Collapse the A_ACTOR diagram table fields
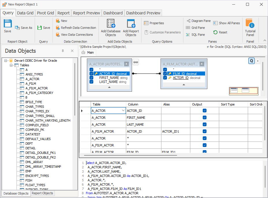Screen dimensions: 268x198 click(x=109, y=87)
